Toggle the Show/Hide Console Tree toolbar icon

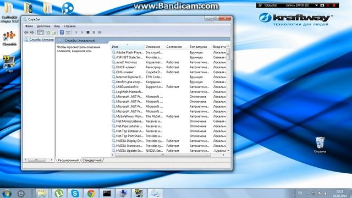[40, 32]
